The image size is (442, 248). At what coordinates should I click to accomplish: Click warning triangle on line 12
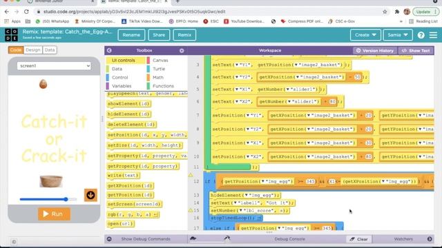(191, 175)
